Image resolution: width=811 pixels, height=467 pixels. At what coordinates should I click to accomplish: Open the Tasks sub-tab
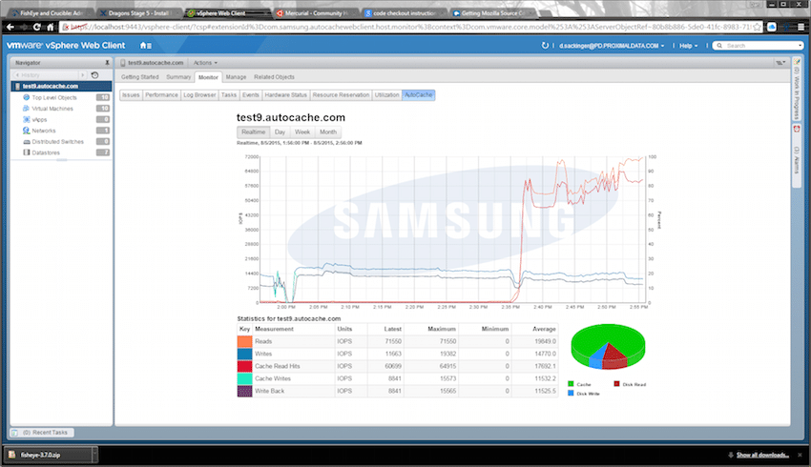click(229, 95)
